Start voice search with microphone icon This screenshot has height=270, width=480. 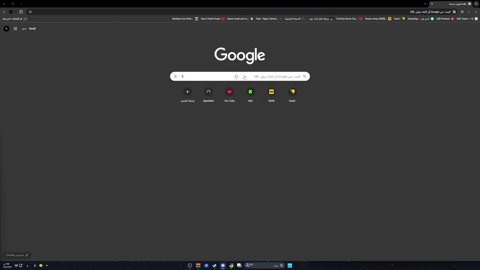coord(183,76)
